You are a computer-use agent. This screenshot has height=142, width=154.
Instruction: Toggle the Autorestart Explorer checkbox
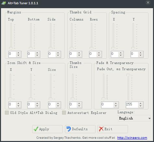[x=64, y=113]
